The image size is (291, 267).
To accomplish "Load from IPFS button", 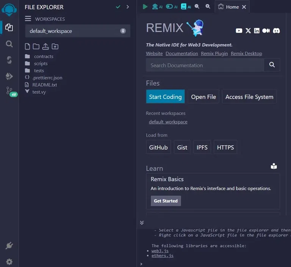I will tap(202, 147).
